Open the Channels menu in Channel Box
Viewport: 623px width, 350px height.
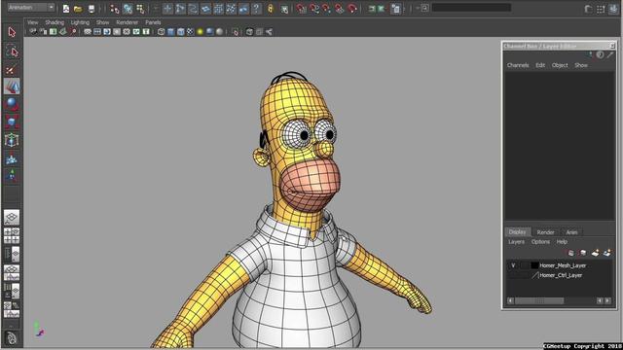coord(518,65)
